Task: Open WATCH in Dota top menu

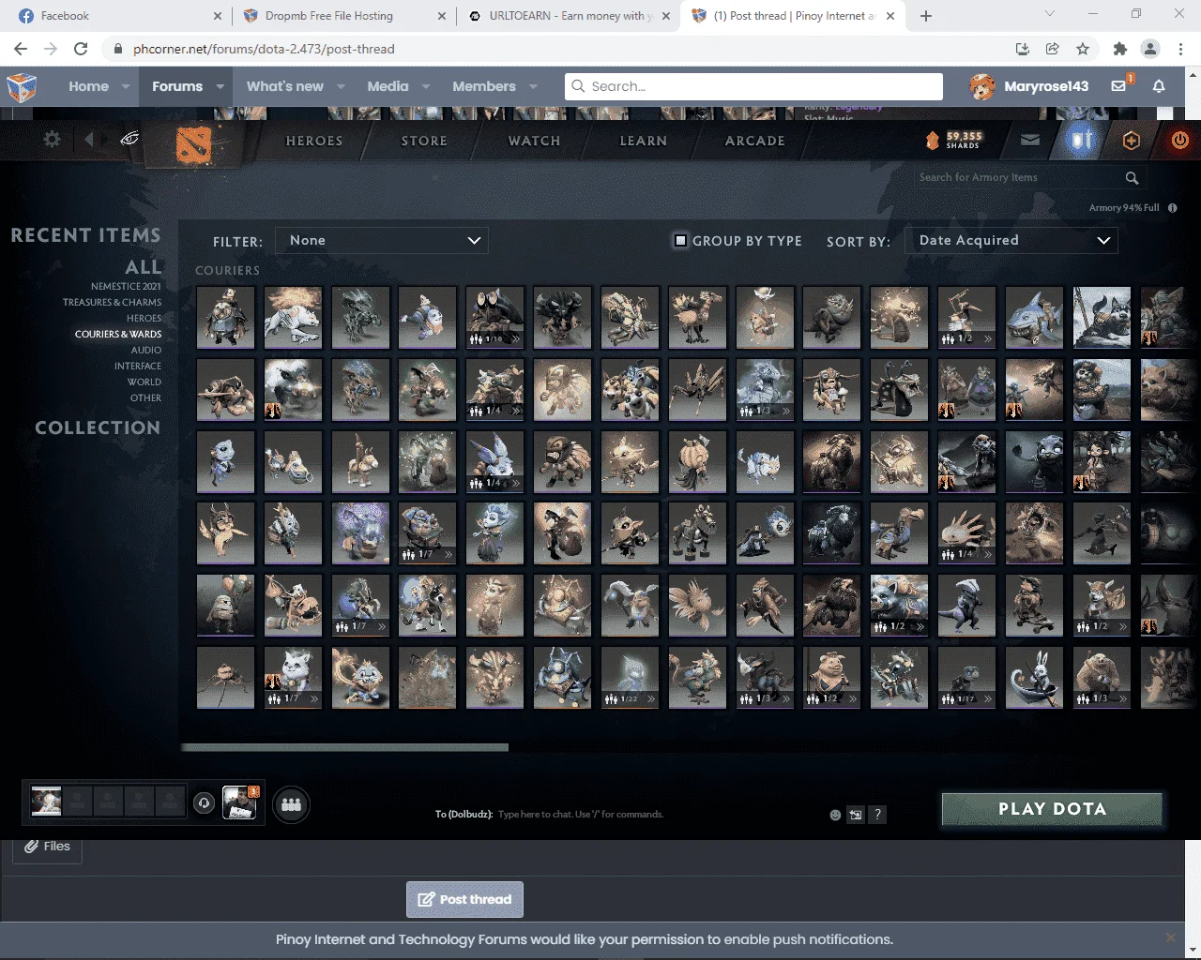Action: 534,141
